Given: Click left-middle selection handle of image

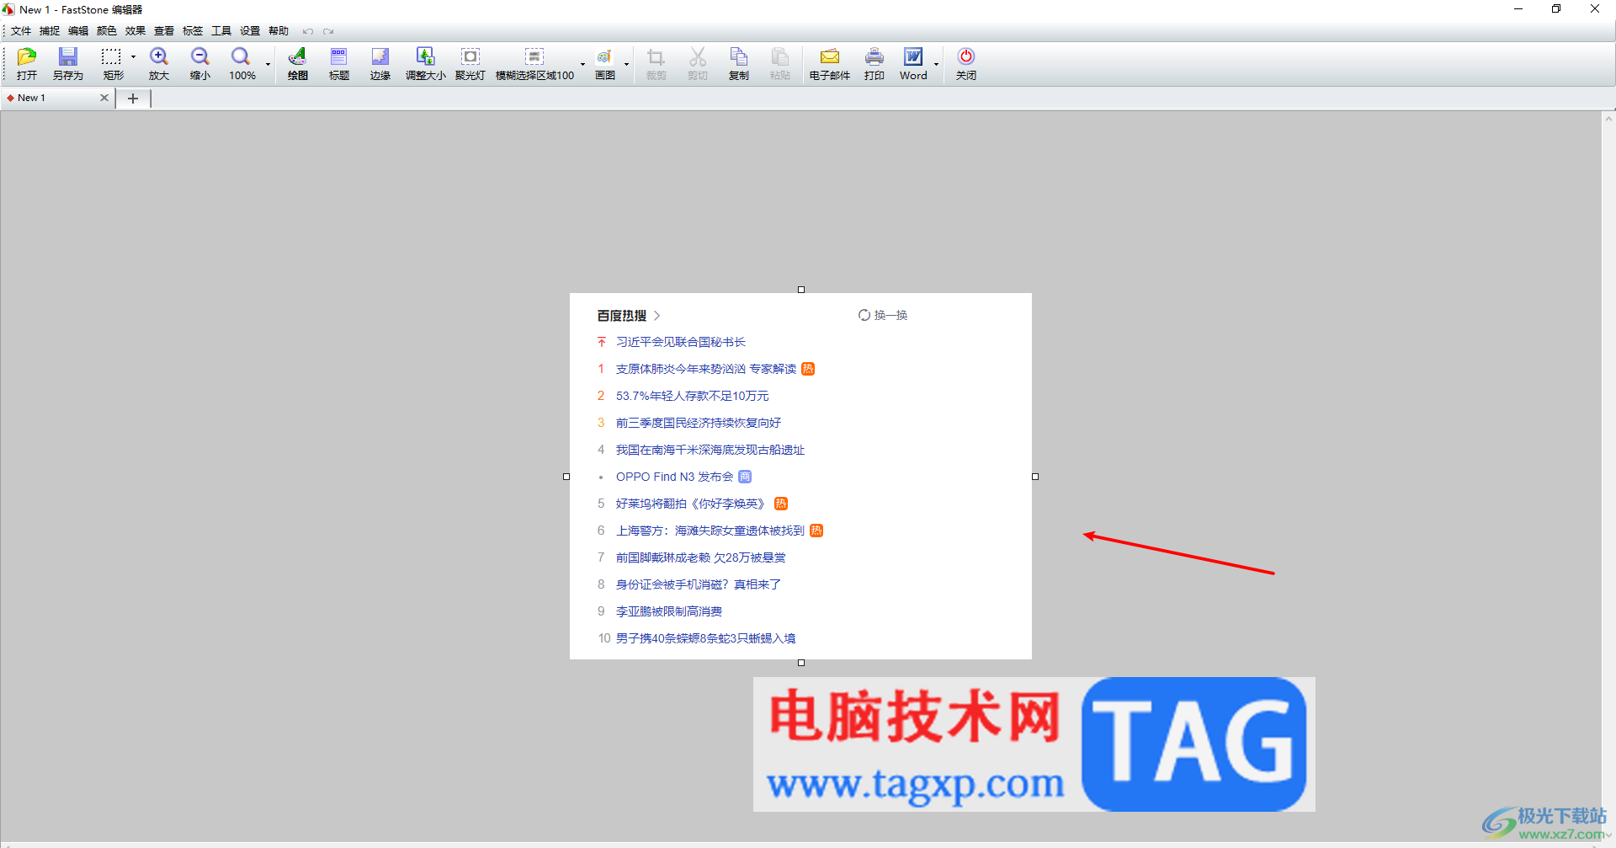Looking at the screenshot, I should (566, 477).
